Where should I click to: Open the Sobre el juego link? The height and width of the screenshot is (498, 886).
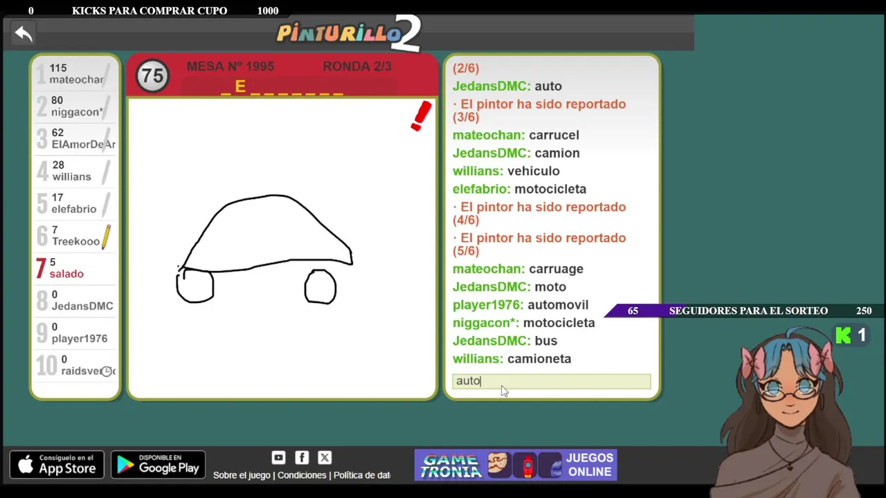(242, 475)
